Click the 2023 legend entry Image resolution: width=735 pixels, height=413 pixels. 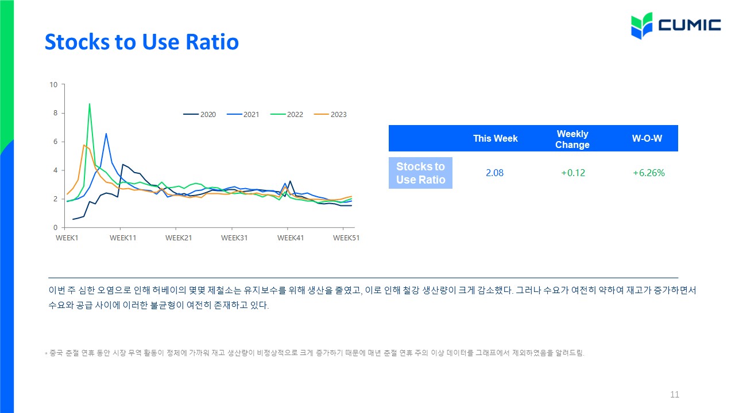330,115
